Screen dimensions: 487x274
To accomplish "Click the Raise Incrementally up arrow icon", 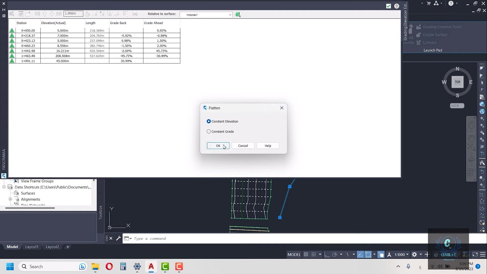I will (x=45, y=14).
